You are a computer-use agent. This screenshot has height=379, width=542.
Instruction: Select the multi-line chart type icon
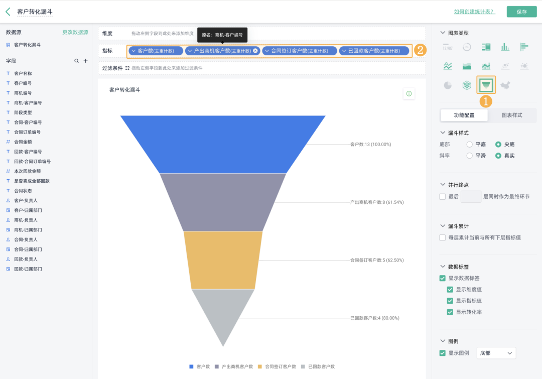pyautogui.click(x=448, y=66)
